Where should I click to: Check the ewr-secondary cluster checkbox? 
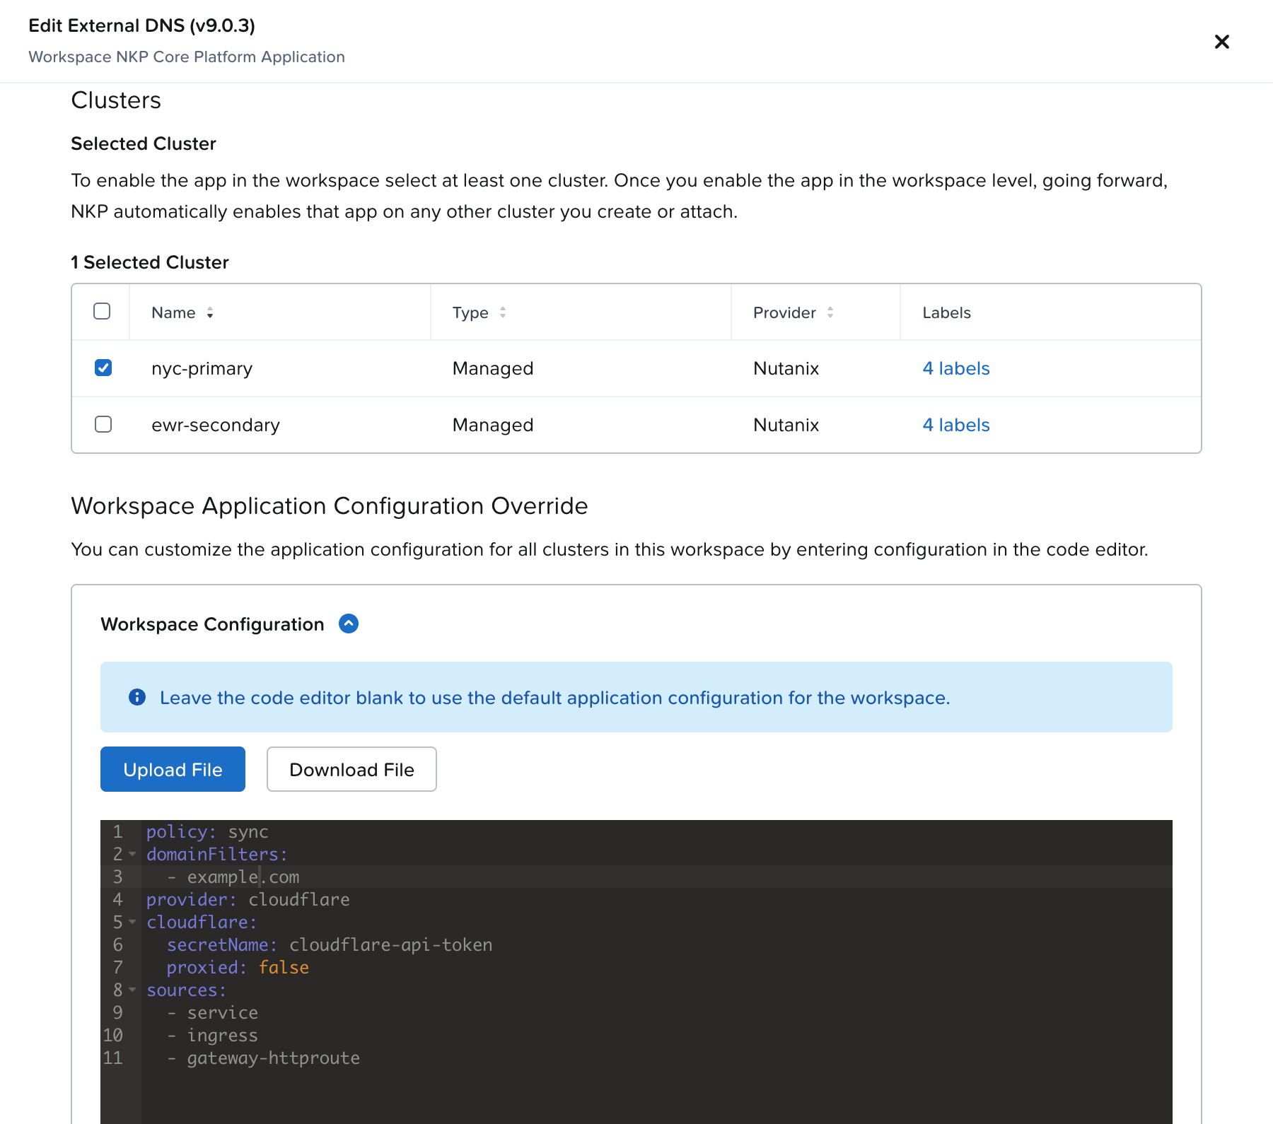click(x=103, y=424)
